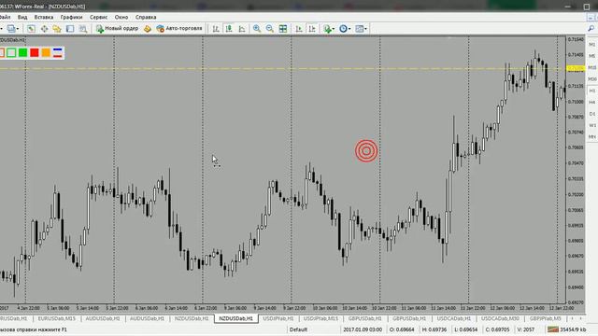Switch to USDJPYab,H1 chart tab
The width and height of the screenshot is (598, 336).
click(278, 318)
